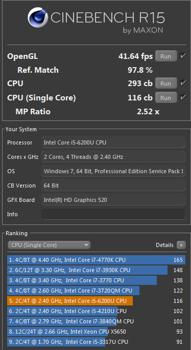The image size is (191, 350).
Task: Select the i5-3317U ranking entry
Action: click(x=96, y=342)
